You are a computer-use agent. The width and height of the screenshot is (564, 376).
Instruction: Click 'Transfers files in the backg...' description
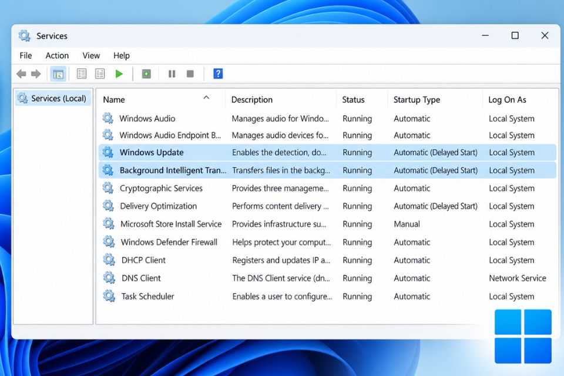(281, 170)
